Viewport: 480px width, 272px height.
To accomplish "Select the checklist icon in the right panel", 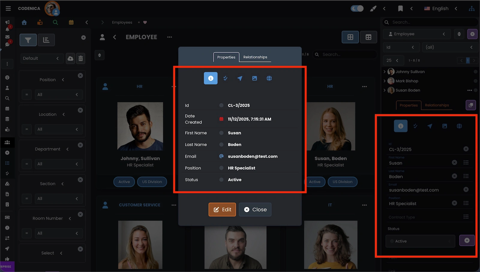I will (x=415, y=126).
